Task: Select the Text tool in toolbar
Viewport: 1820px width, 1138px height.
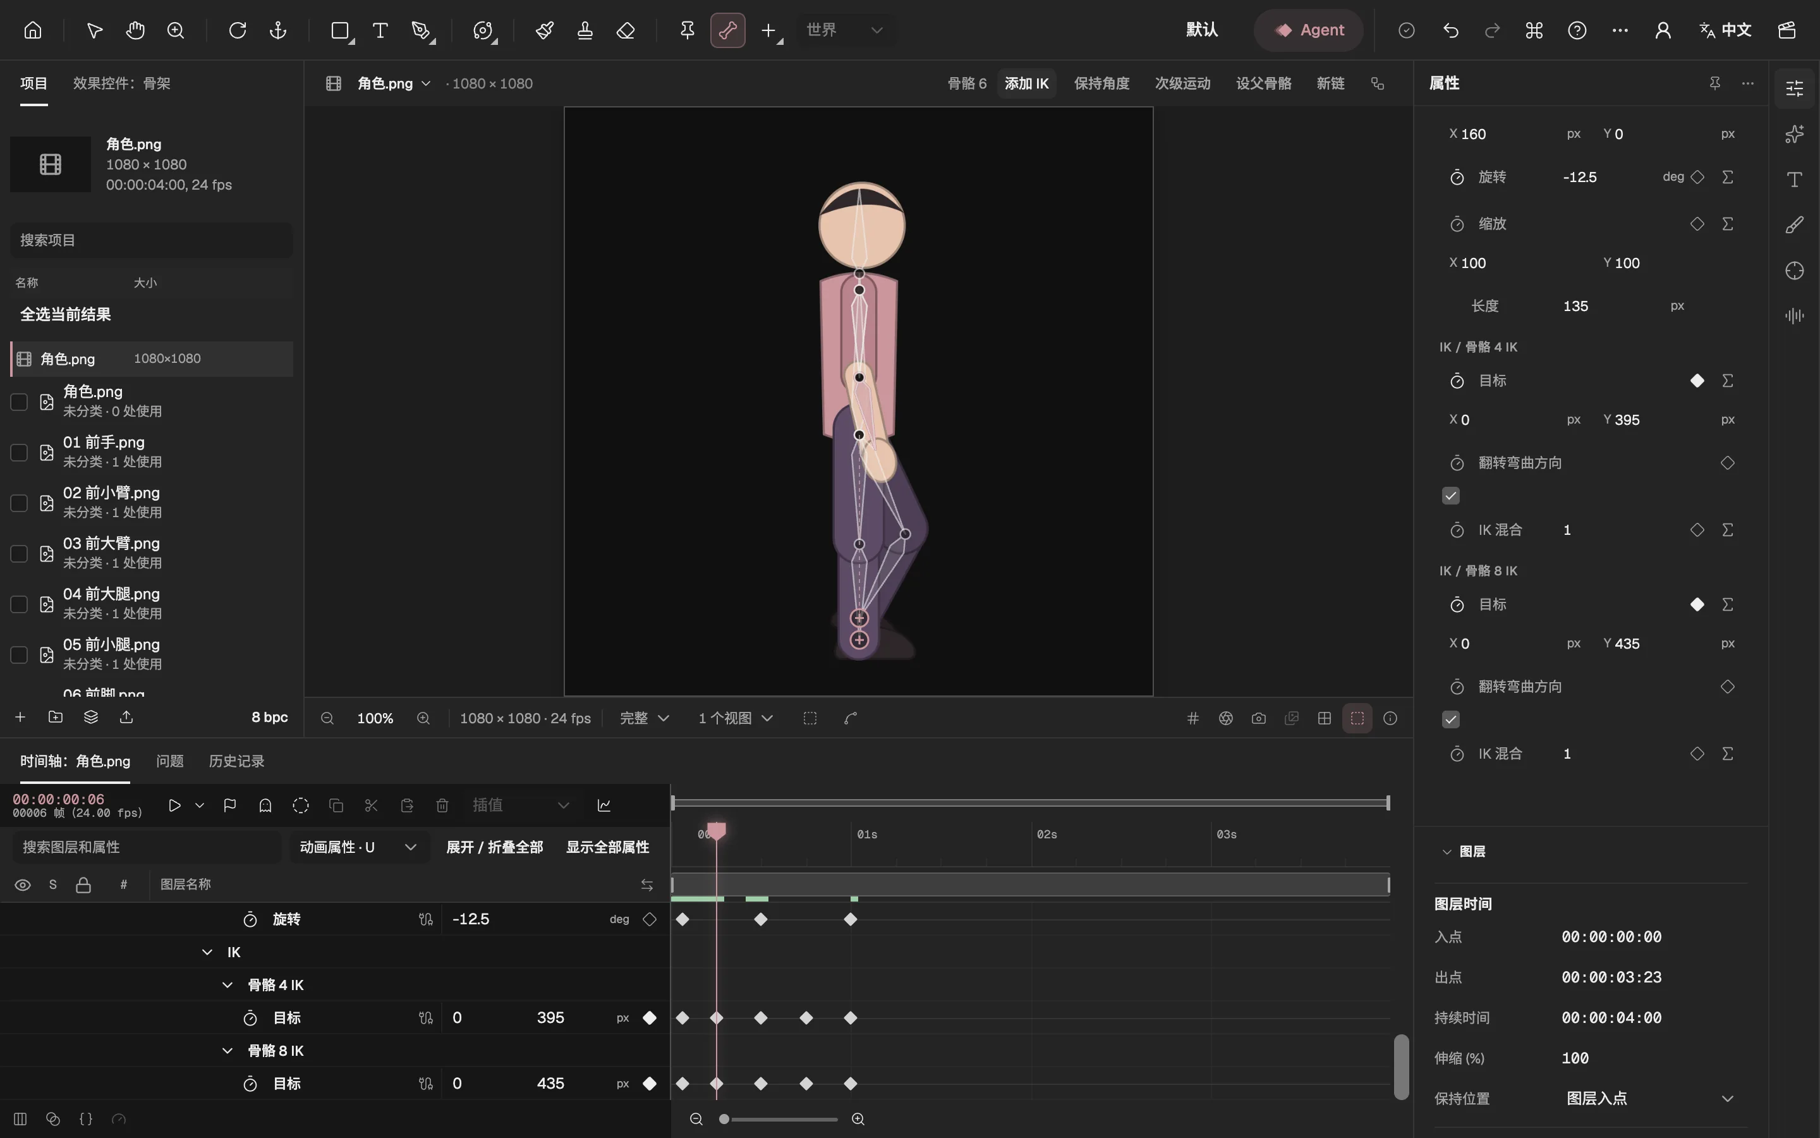Action: click(380, 30)
